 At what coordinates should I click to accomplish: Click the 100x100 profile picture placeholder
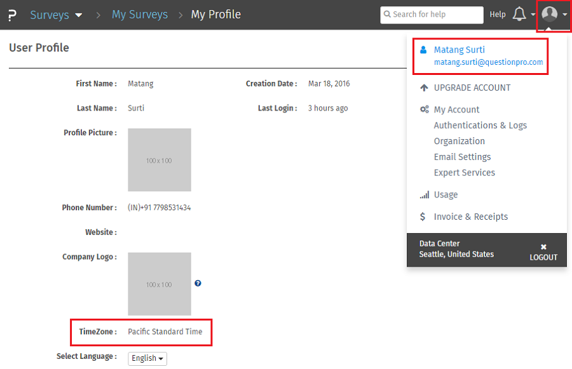(159, 159)
